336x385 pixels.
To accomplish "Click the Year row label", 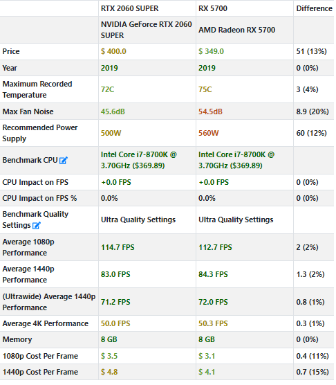I will [x=10, y=69].
